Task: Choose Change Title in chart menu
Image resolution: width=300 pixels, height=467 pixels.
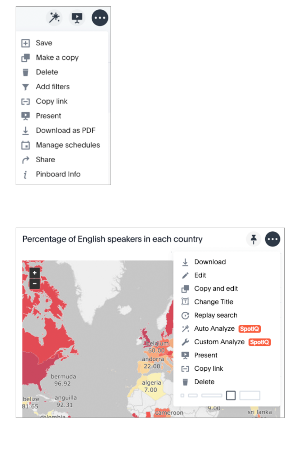Action: click(213, 302)
